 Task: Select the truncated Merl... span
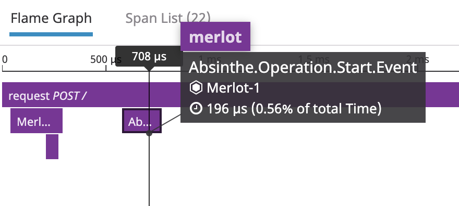point(37,121)
